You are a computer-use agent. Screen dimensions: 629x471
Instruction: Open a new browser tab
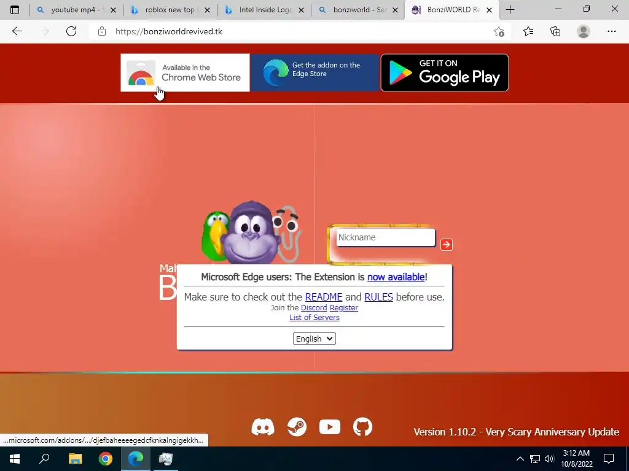pyautogui.click(x=510, y=10)
